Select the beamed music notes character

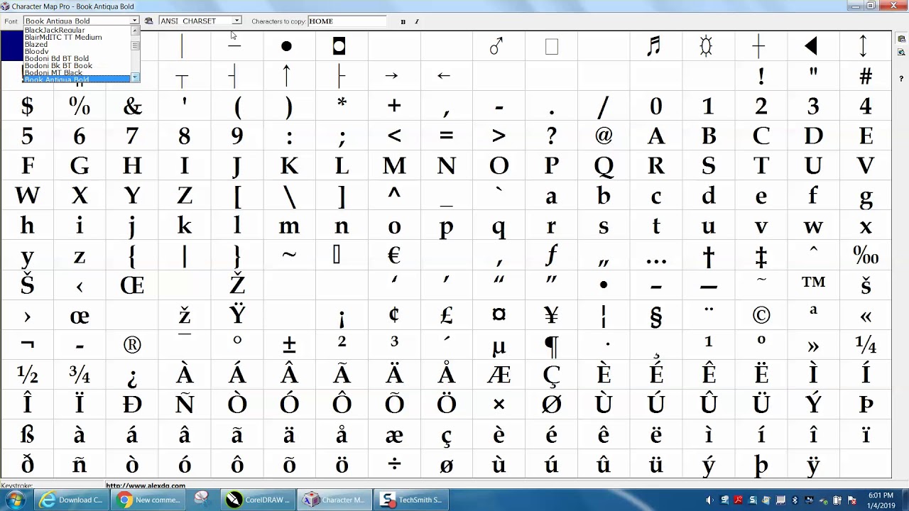point(654,47)
